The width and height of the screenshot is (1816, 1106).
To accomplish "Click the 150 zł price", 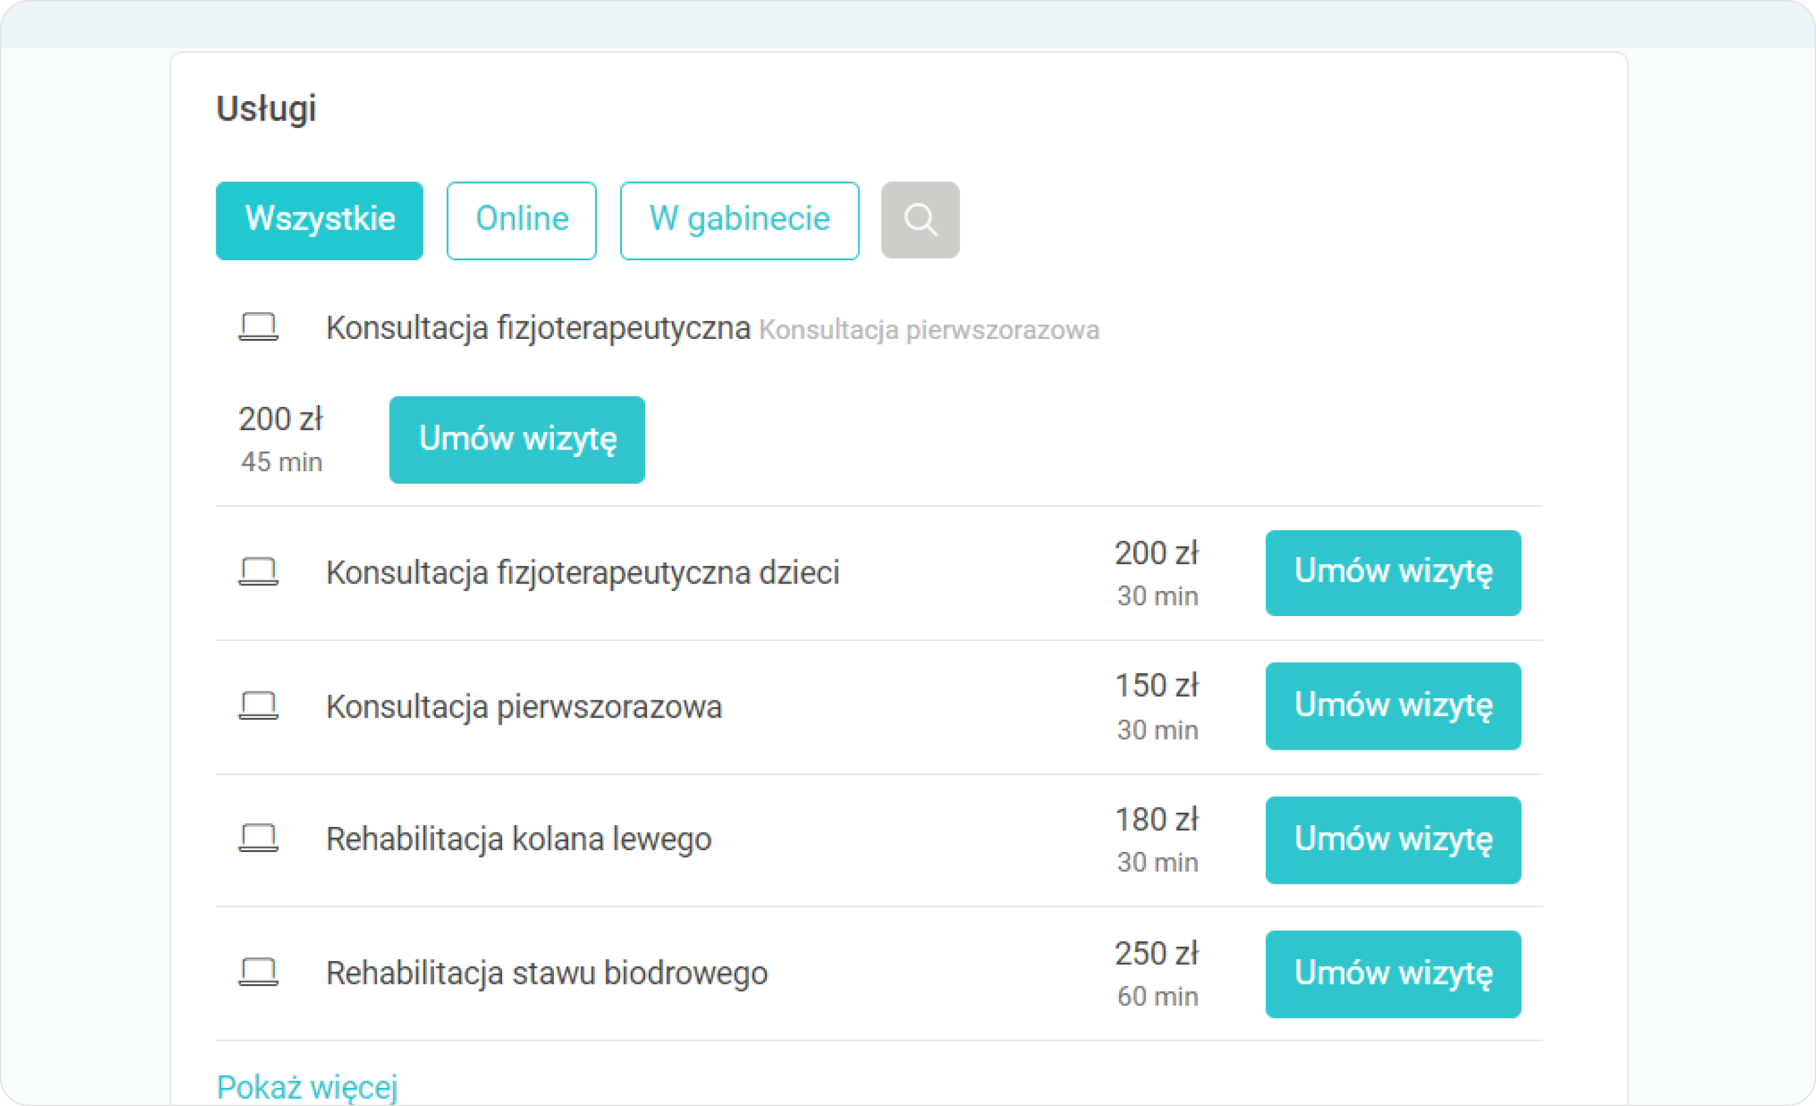I will (x=1157, y=685).
